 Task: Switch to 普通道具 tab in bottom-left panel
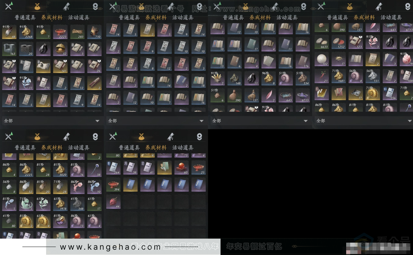25,147
